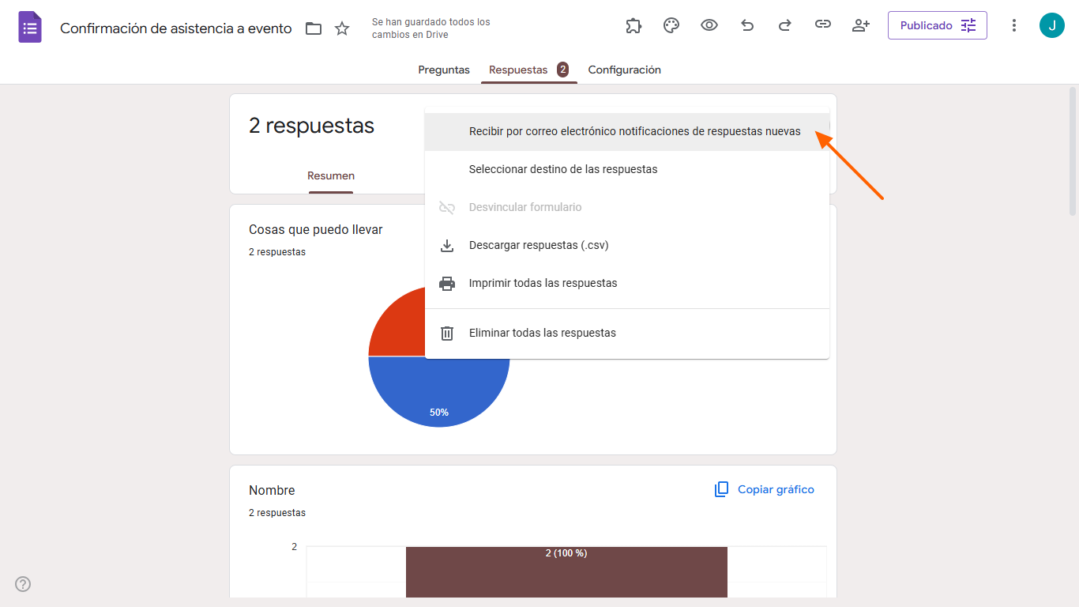Open the three-dot options menu
This screenshot has height=607, width=1079.
click(x=1013, y=25)
